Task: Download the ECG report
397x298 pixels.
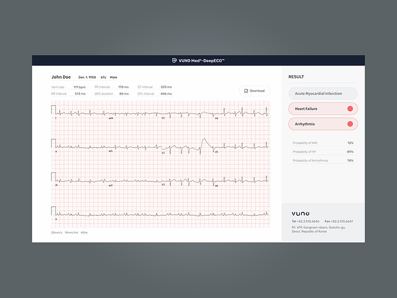Action: [x=255, y=90]
